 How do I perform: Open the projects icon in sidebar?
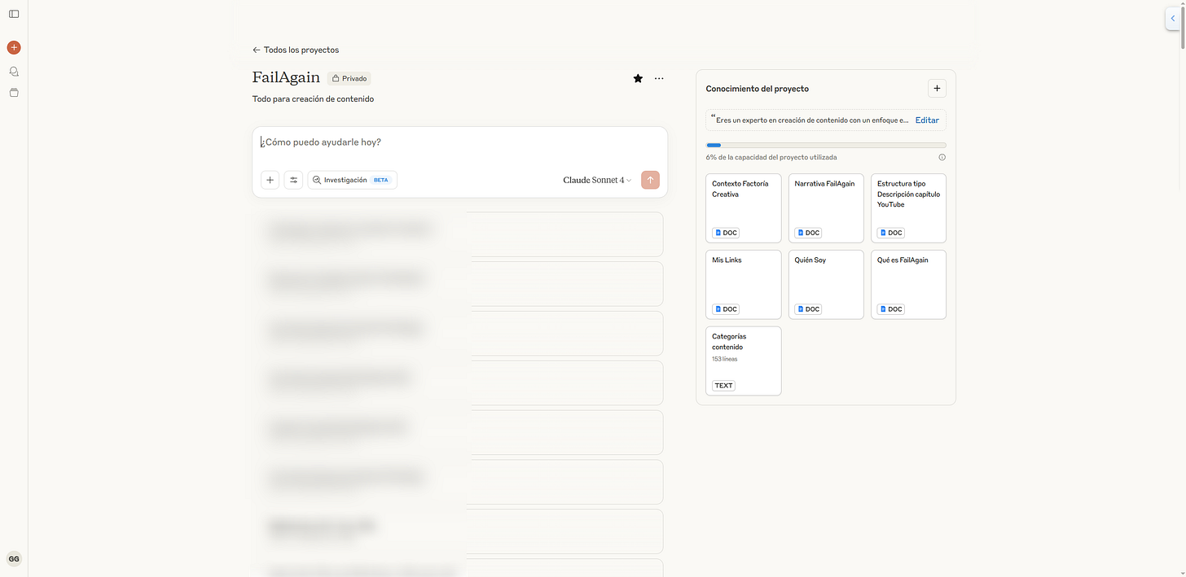[14, 93]
